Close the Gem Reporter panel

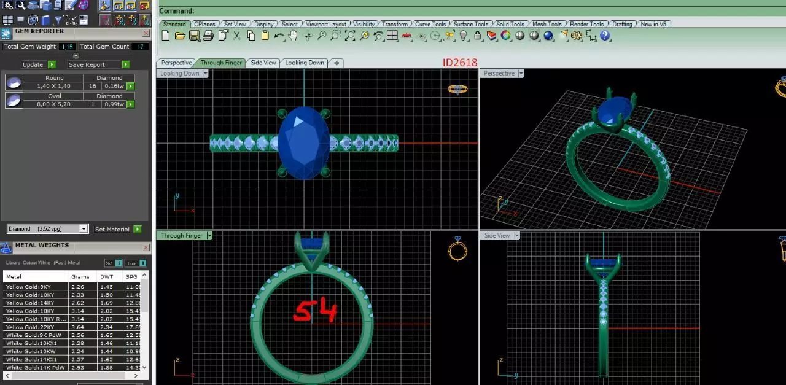[x=146, y=34]
